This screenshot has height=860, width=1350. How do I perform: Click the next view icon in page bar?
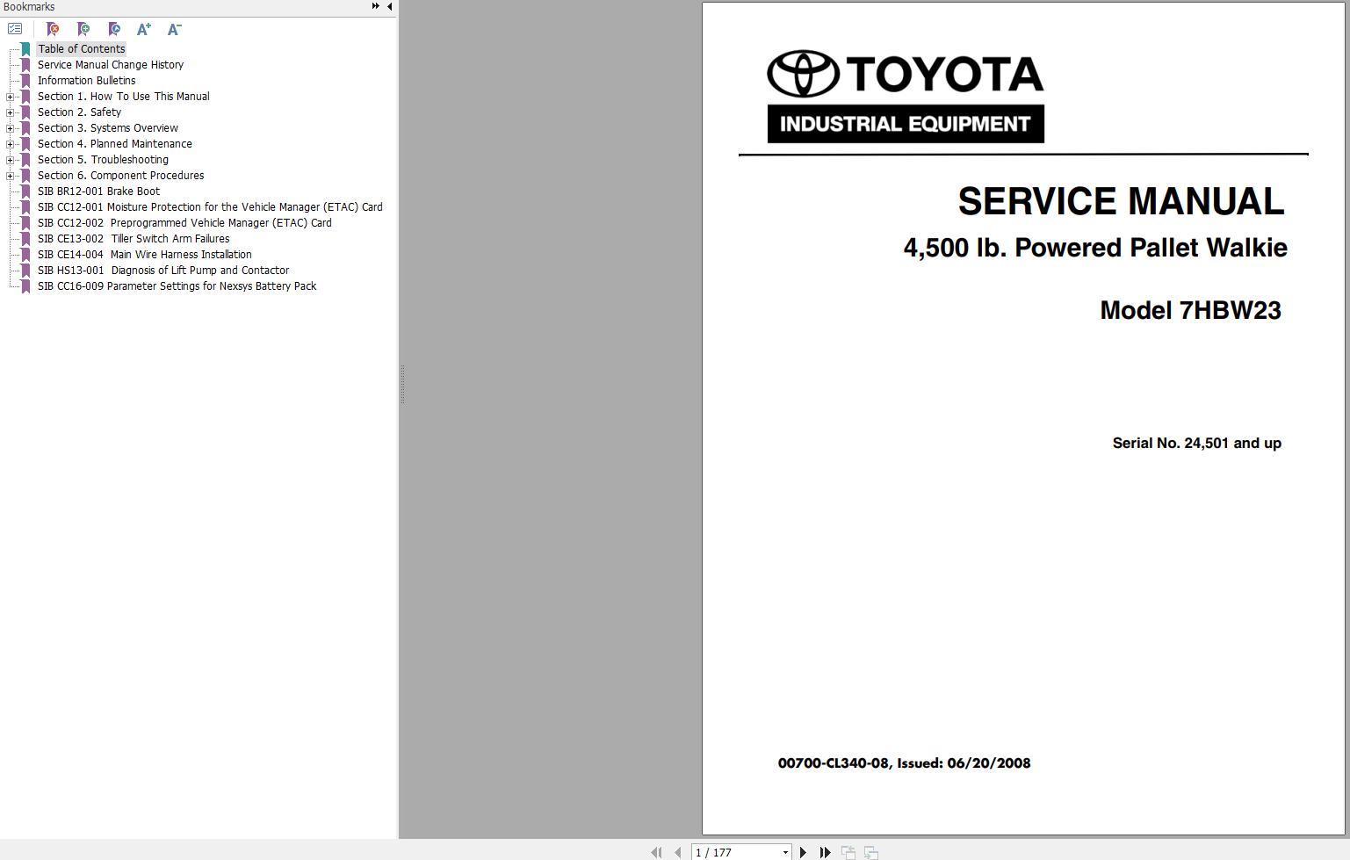(871, 852)
